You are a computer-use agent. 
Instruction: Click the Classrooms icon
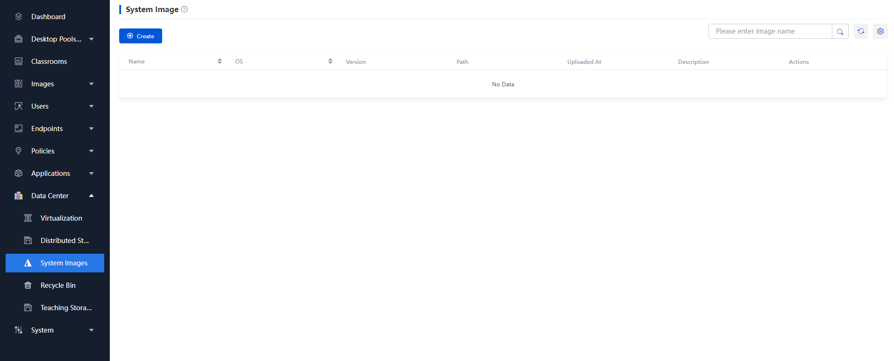[19, 62]
